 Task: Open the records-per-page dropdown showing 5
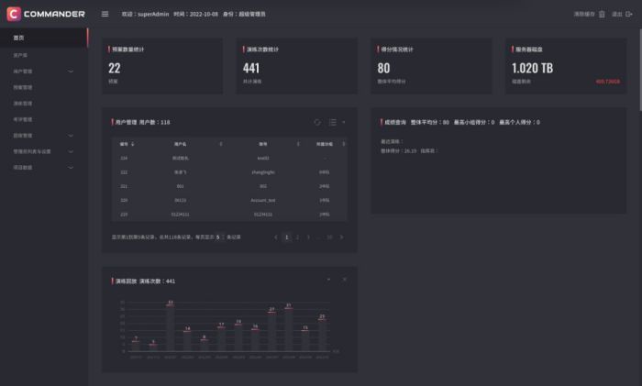[x=219, y=237]
